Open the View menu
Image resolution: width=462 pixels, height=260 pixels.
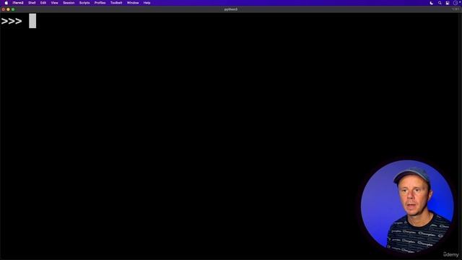tap(55, 3)
